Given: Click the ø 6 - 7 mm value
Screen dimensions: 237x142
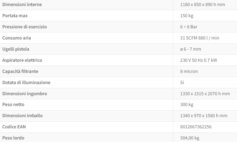Looking at the screenshot, I should tap(190, 49).
